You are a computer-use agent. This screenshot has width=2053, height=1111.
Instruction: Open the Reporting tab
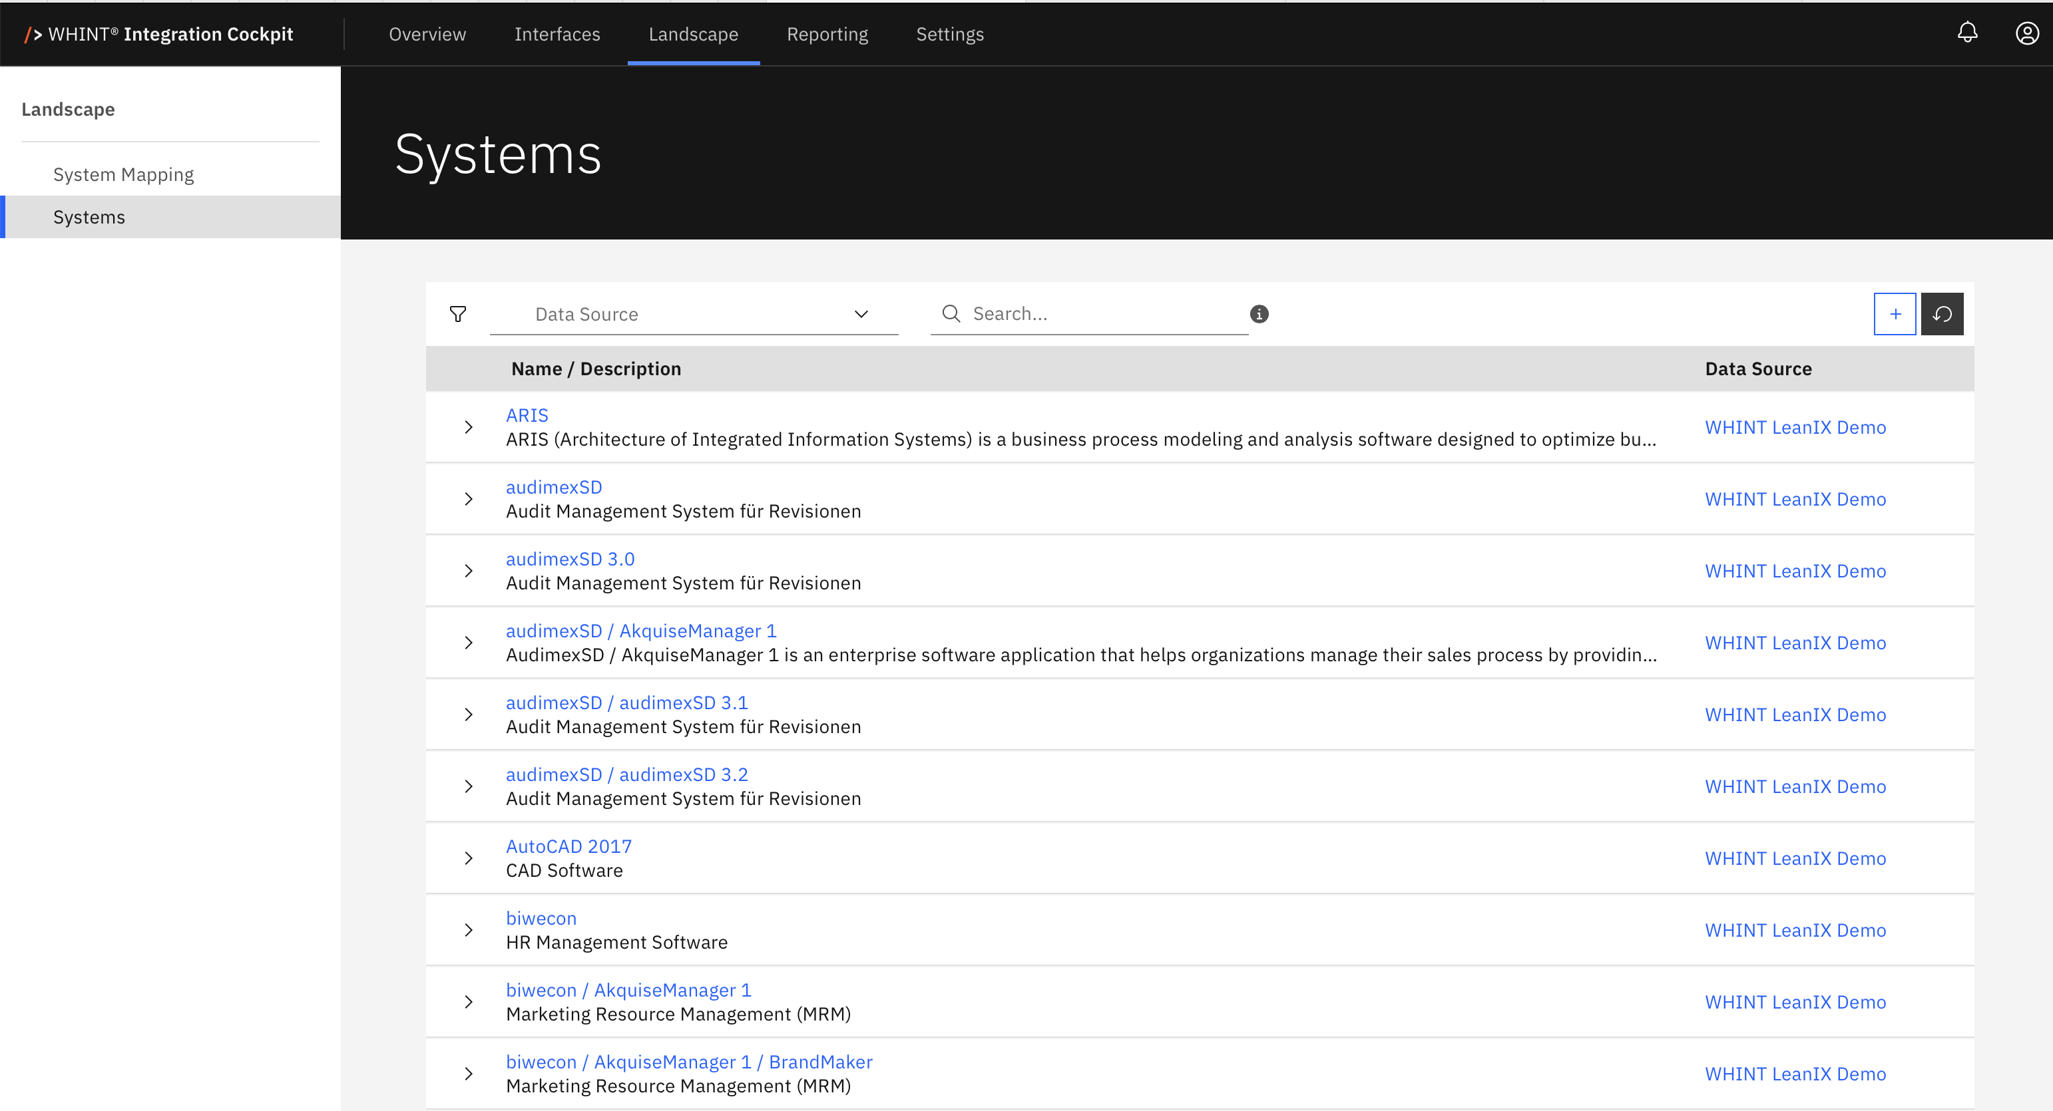click(x=827, y=33)
